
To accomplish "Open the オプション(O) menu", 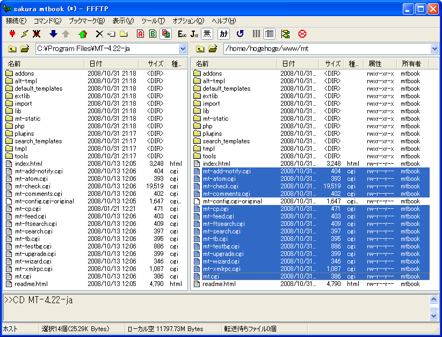I will point(188,21).
